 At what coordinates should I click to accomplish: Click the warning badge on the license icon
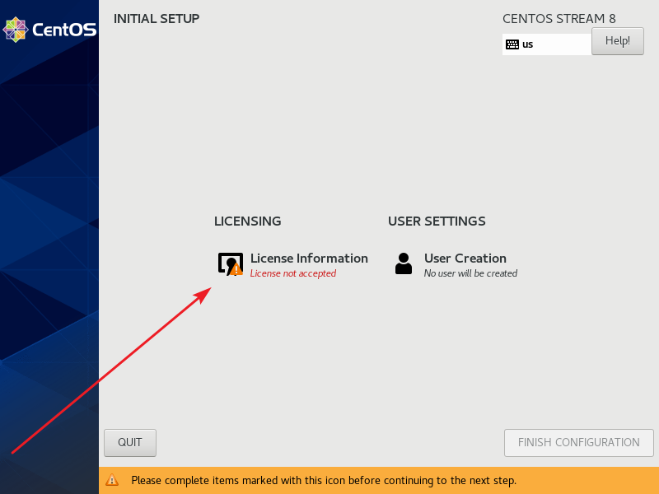tap(236, 269)
